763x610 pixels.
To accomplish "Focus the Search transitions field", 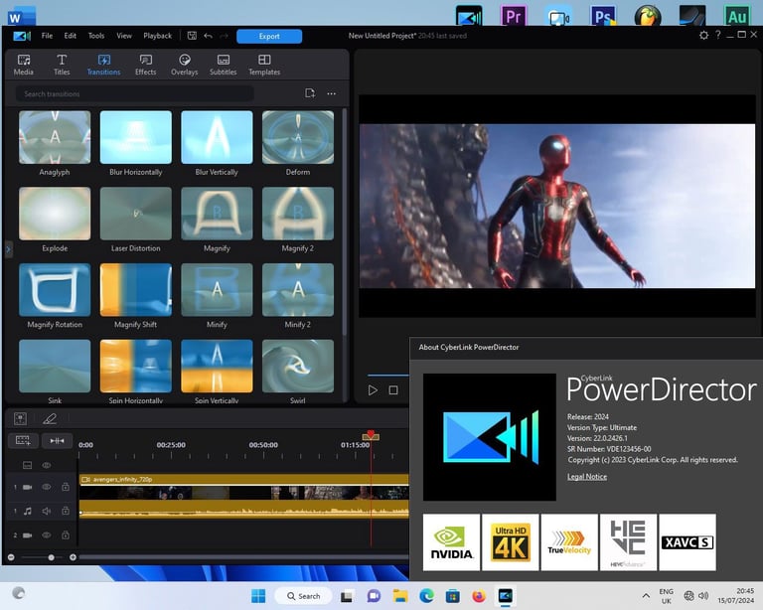I will pos(135,93).
